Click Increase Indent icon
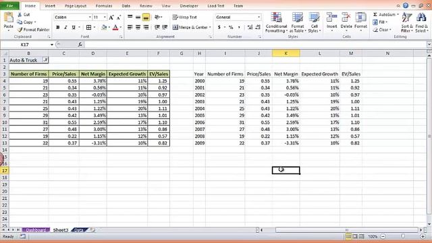432x243 pixels. tap(165, 27)
